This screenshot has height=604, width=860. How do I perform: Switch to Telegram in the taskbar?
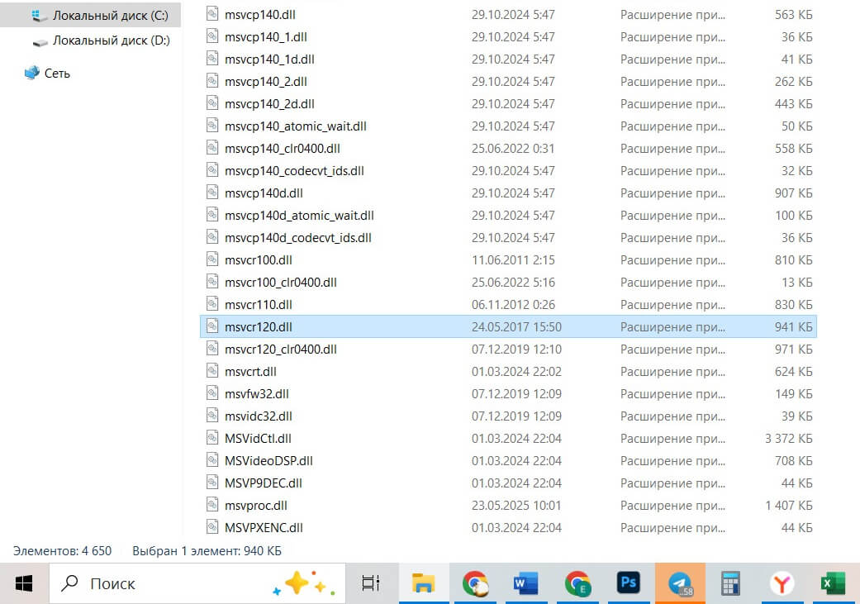click(680, 583)
